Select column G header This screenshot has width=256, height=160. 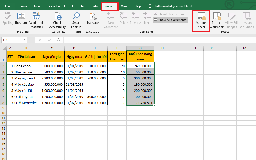(140, 48)
